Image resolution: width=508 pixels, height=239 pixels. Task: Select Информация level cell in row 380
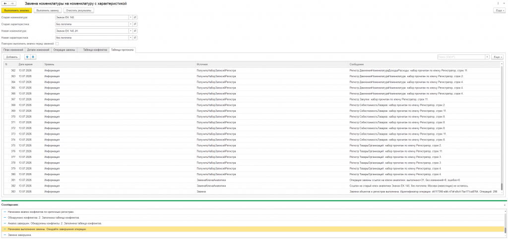click(119, 174)
